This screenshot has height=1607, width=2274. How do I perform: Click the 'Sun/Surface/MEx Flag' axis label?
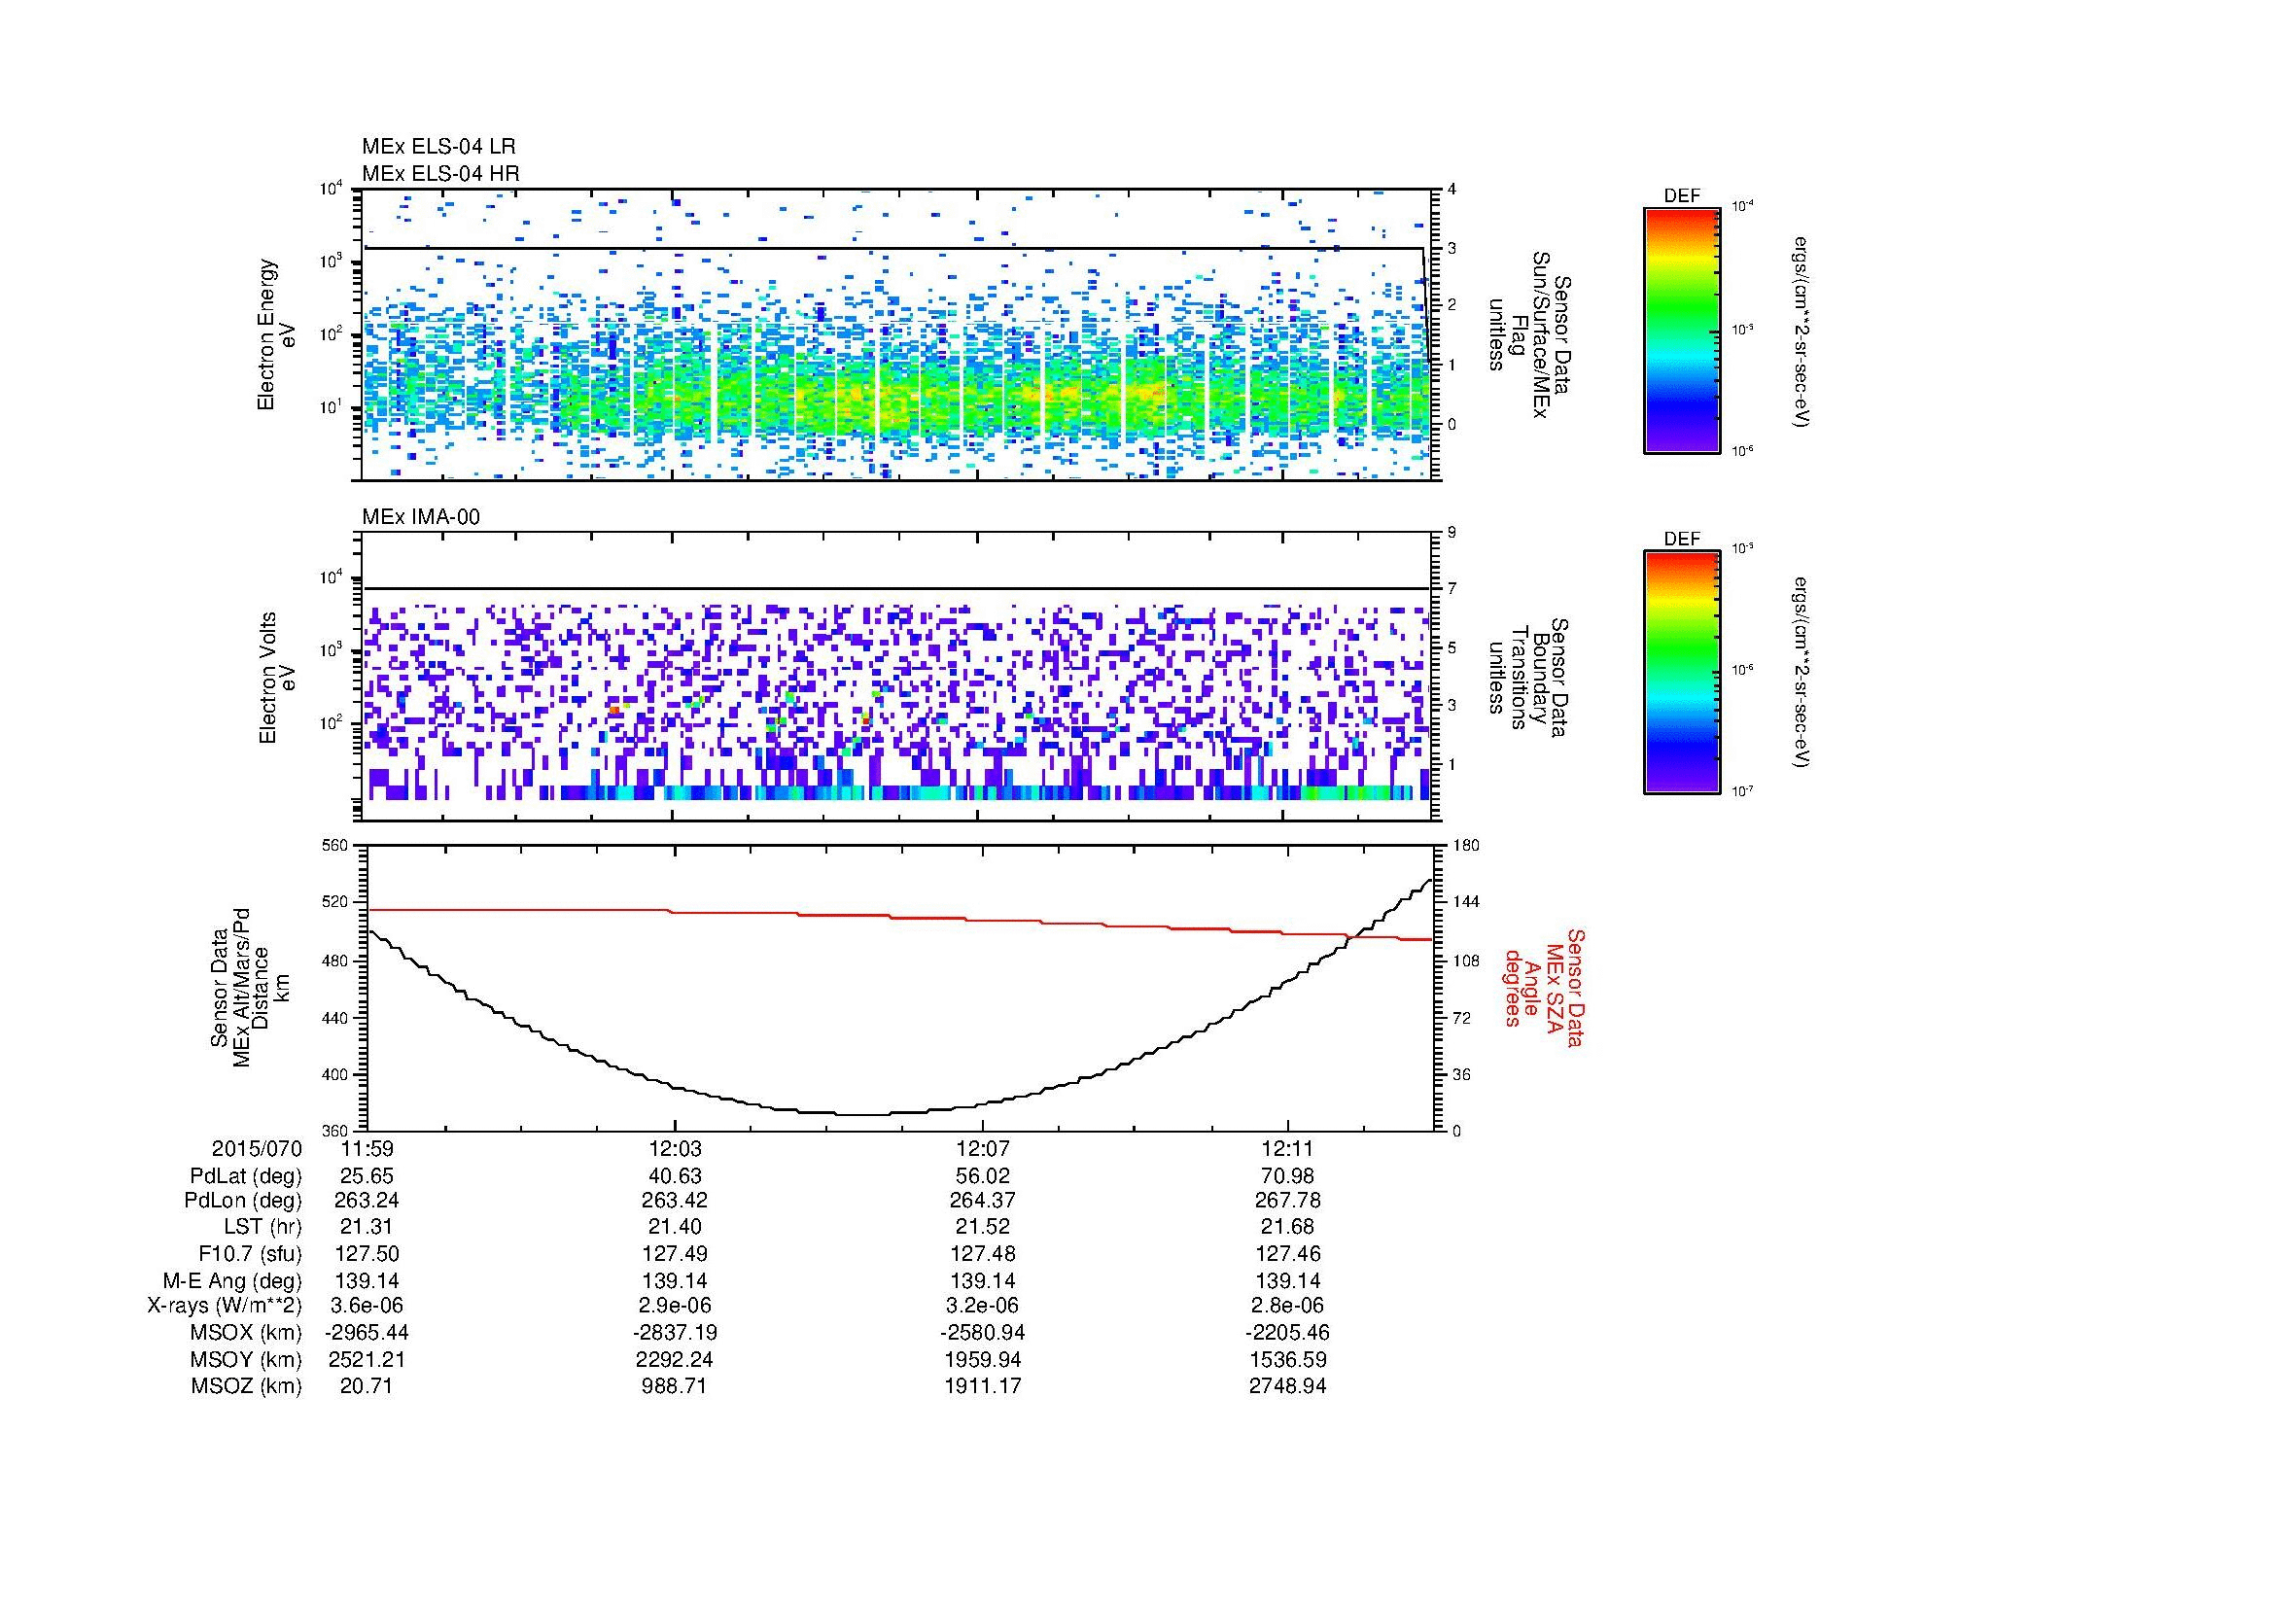coord(1528,334)
